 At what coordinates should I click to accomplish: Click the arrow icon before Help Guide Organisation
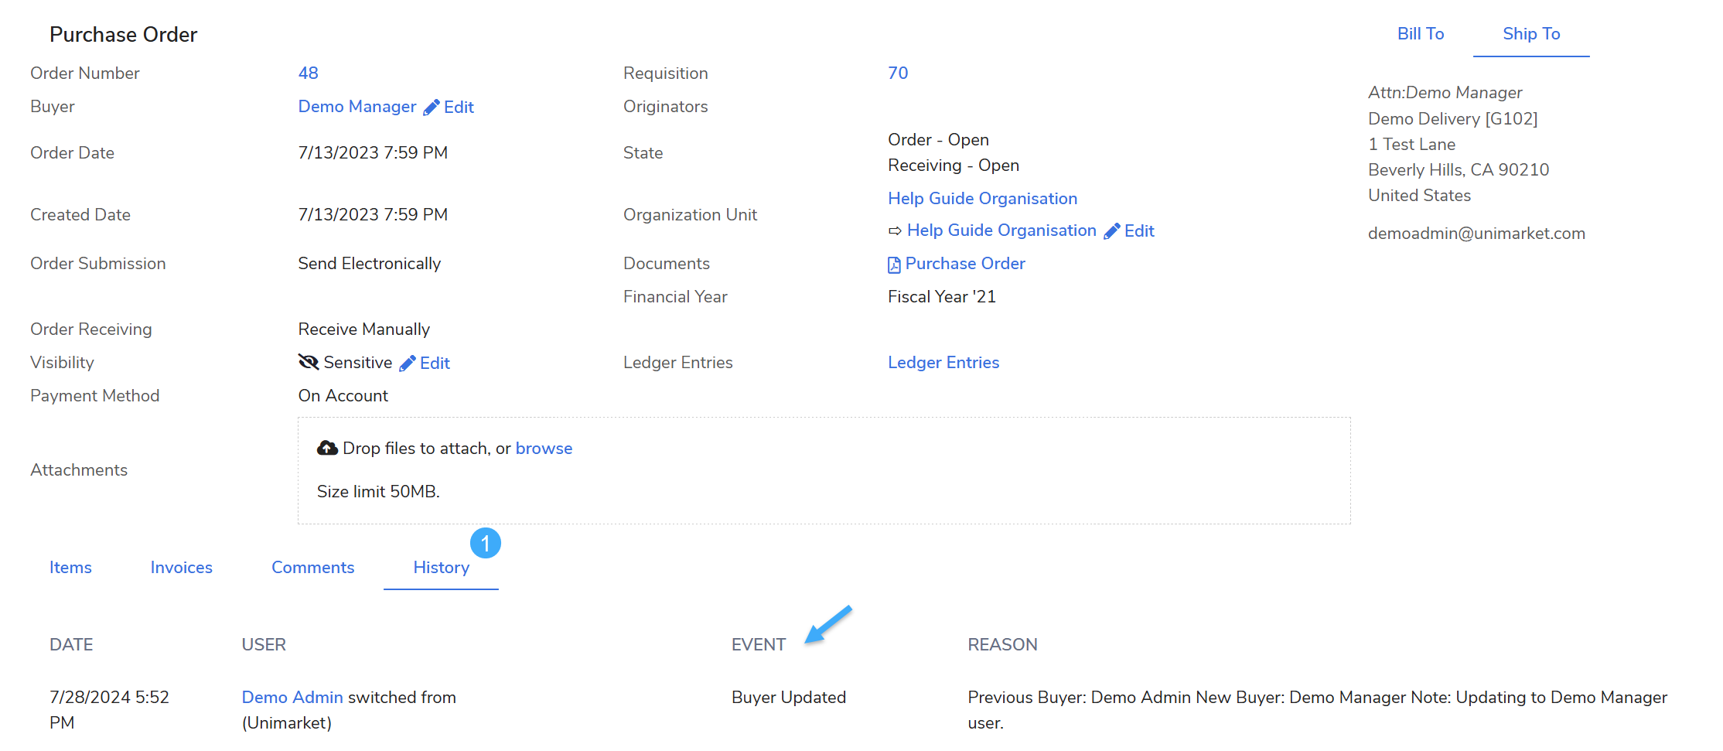click(895, 231)
